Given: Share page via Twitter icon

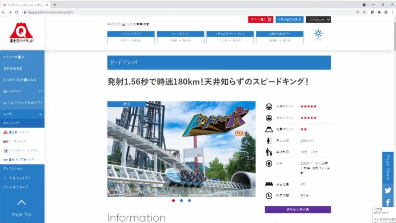Looking at the screenshot, I should [388, 190].
